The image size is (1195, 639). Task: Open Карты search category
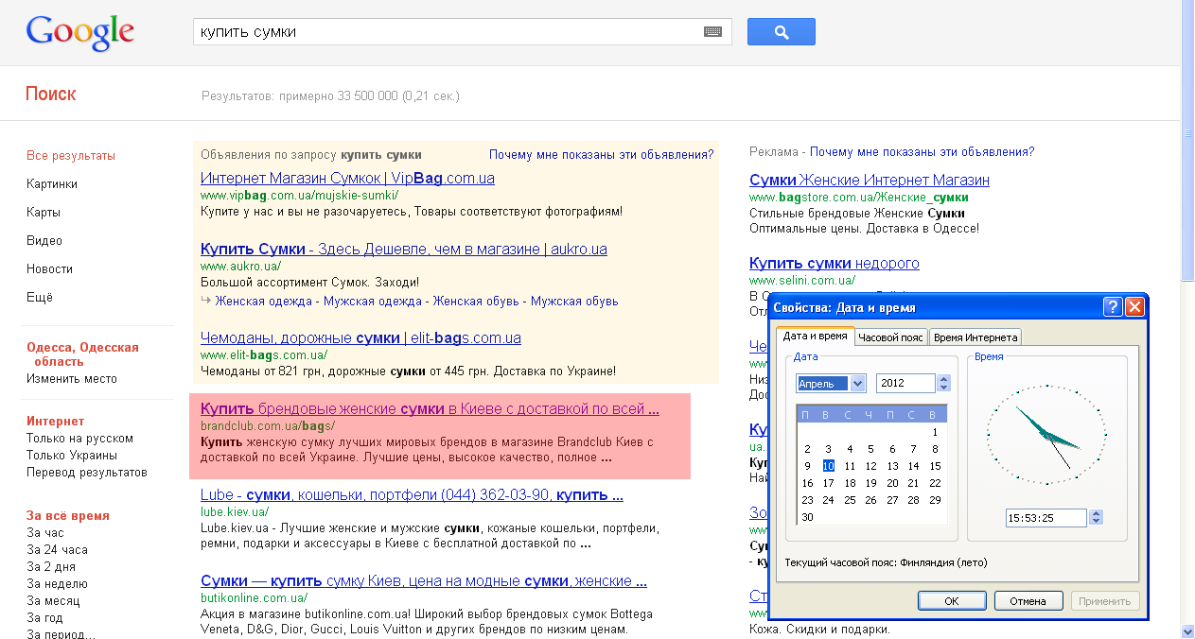tap(44, 213)
